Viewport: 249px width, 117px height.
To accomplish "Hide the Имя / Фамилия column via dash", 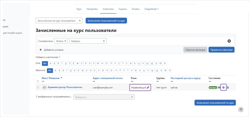I will pyautogui.click(x=43, y=81).
